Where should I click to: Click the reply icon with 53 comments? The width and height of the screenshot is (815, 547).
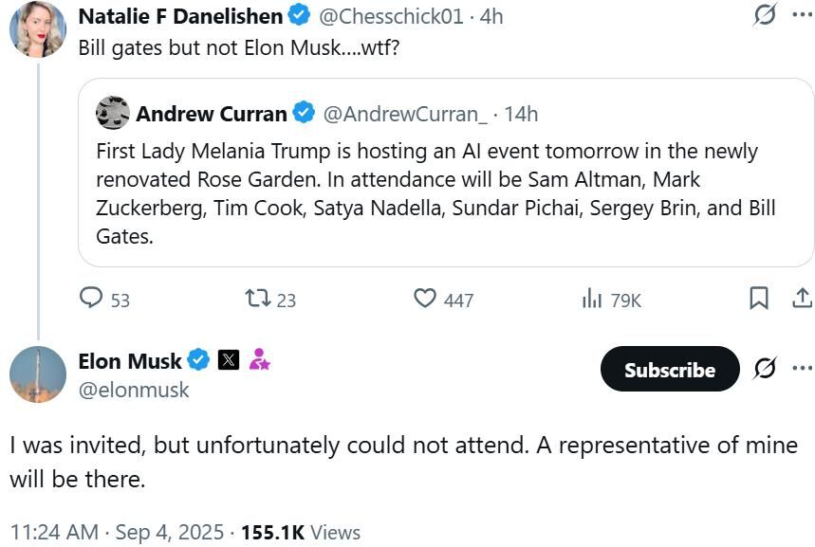tap(91, 299)
